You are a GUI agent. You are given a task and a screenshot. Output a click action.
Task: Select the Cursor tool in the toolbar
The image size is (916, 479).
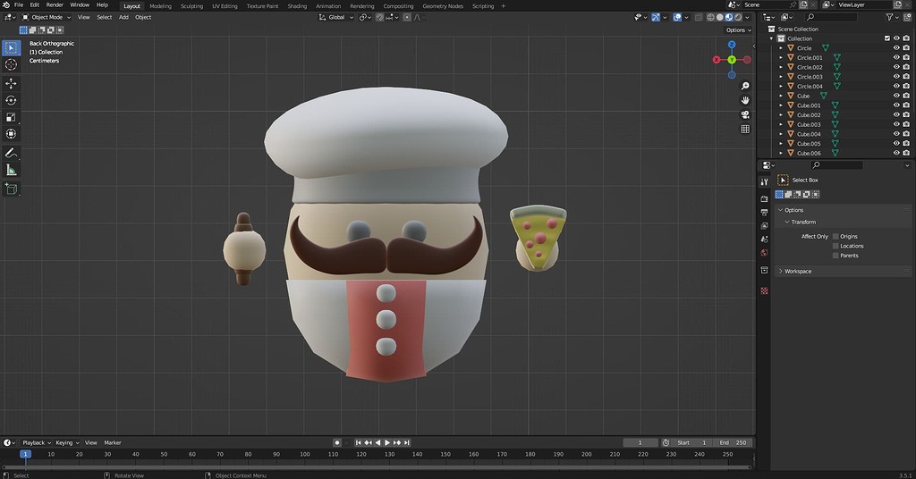tap(12, 64)
